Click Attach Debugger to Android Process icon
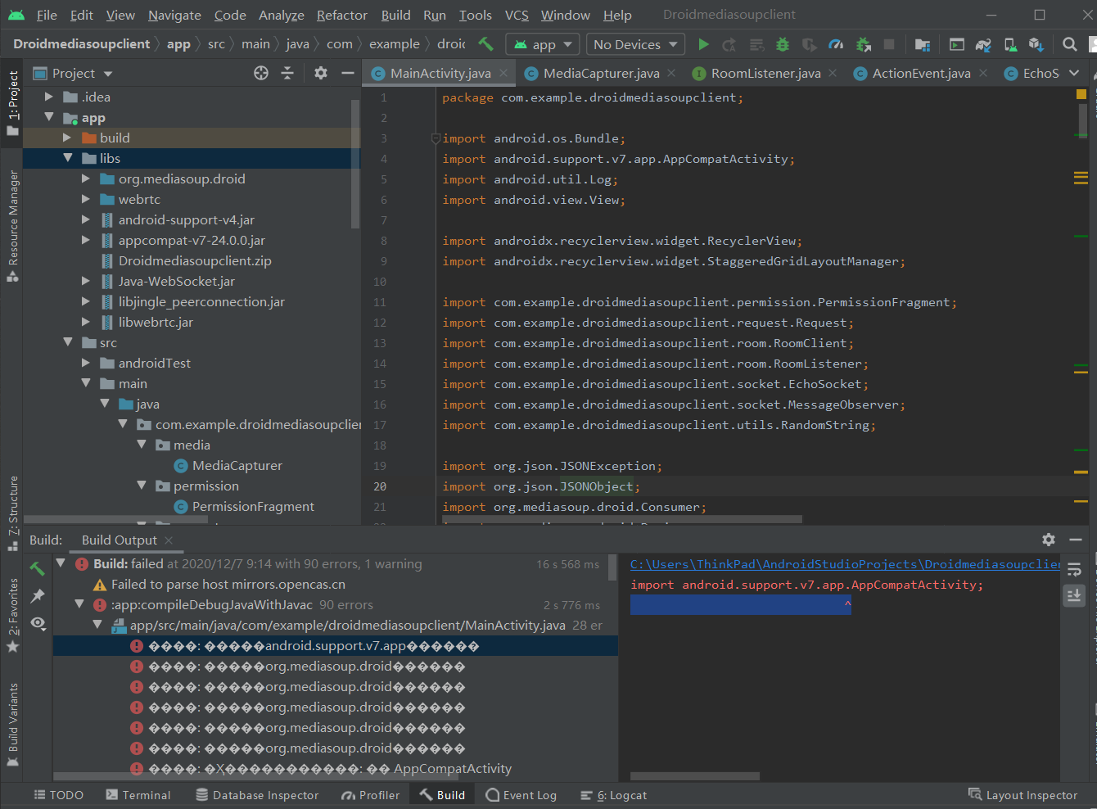This screenshot has width=1097, height=809. coord(863,44)
